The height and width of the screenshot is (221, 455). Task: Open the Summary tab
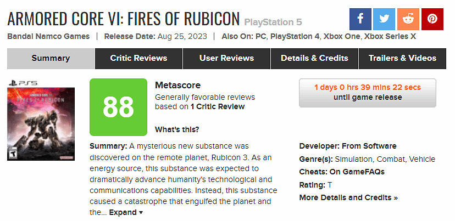(51, 58)
